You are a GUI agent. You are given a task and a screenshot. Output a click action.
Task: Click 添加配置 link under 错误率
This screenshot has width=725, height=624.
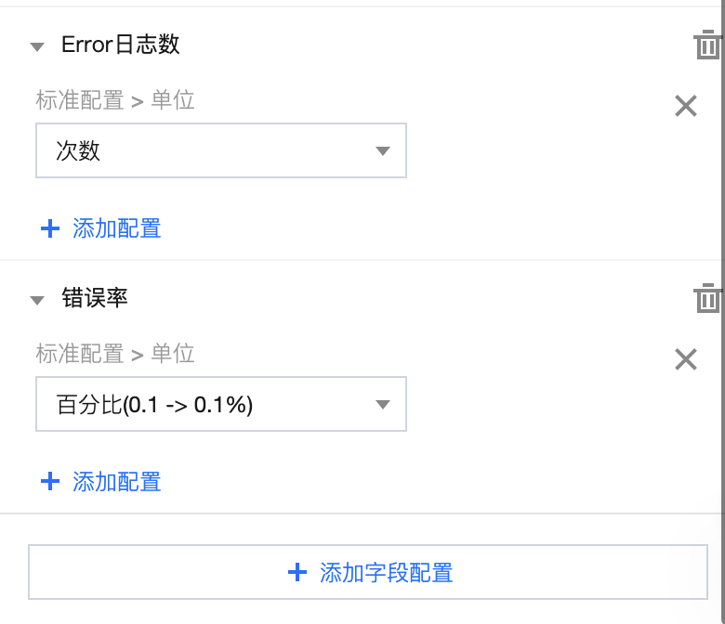[x=117, y=482]
